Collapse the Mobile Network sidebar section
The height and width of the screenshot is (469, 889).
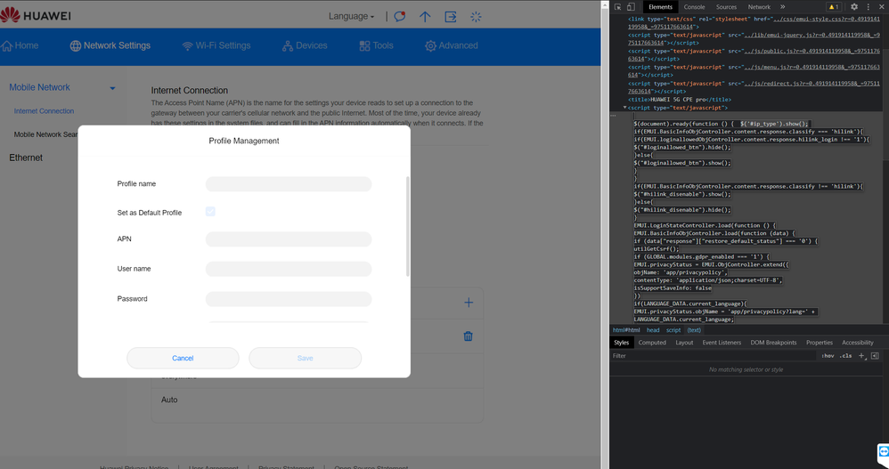pyautogui.click(x=112, y=88)
